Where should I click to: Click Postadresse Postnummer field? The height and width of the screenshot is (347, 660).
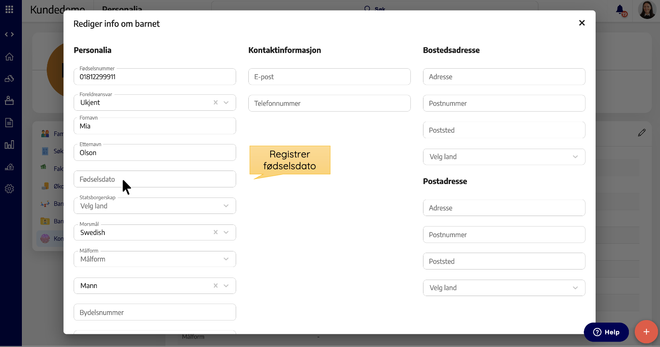pos(504,235)
